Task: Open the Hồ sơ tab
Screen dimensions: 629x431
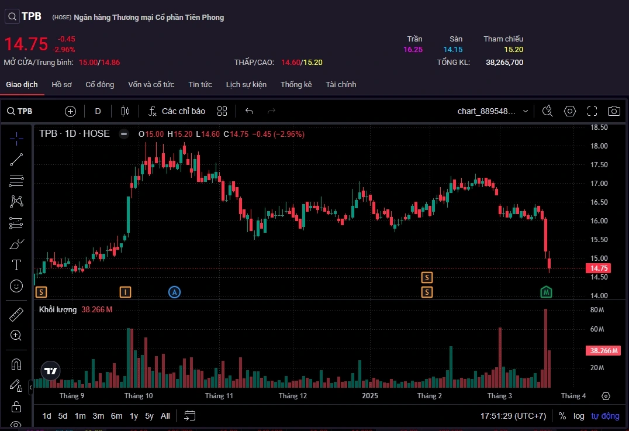Action: (62, 85)
